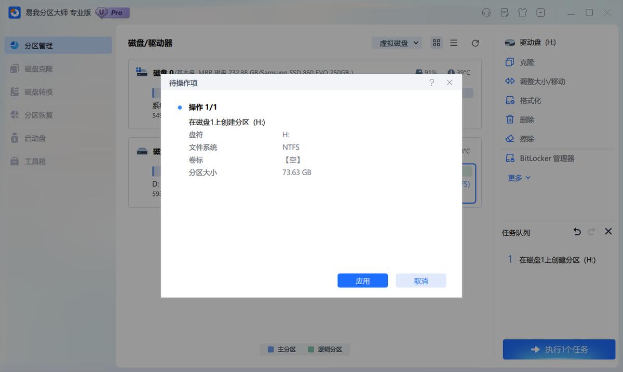Expand the 更多 options menu

point(517,177)
